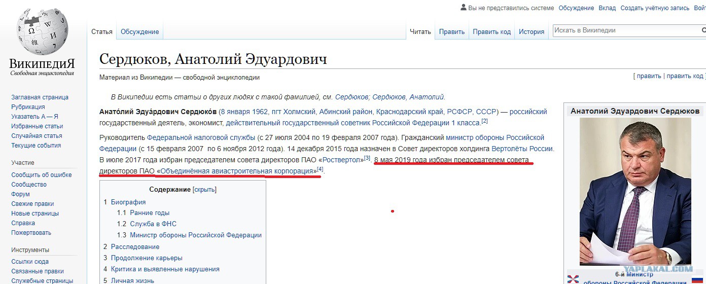Open Роствертол link
The height and width of the screenshot is (284, 706).
342,160
